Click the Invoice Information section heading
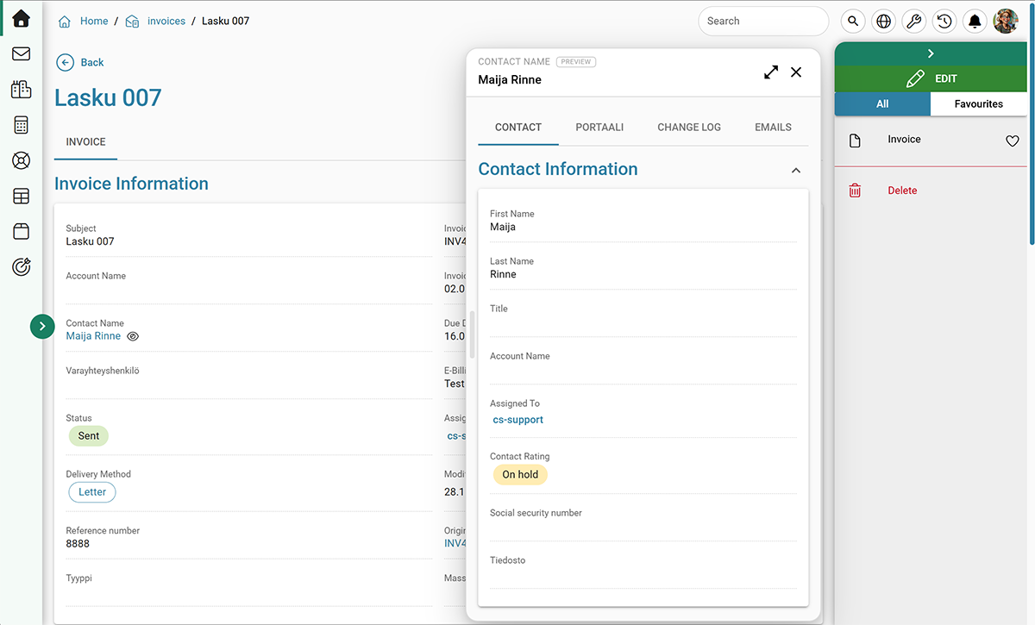The width and height of the screenshot is (1035, 625). click(131, 184)
